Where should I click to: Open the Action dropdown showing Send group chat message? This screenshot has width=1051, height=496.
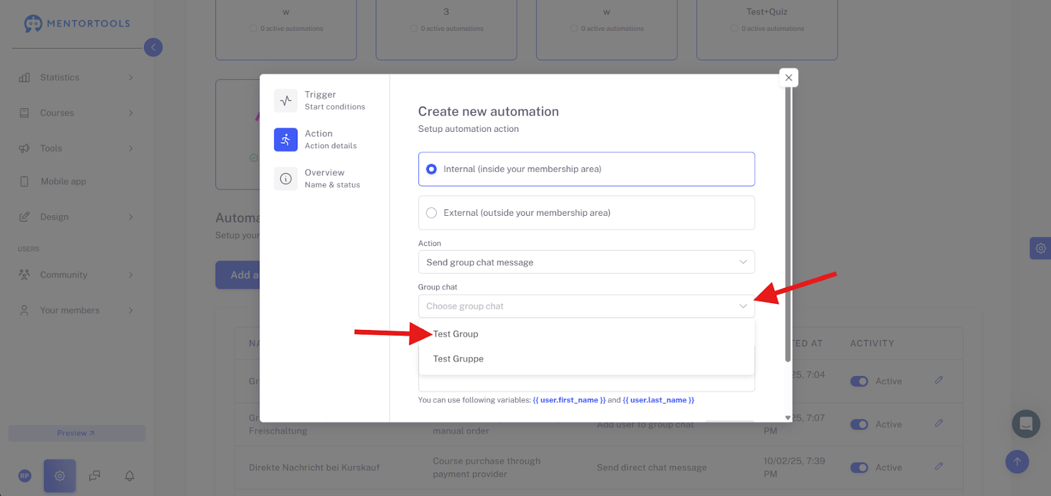click(x=587, y=262)
